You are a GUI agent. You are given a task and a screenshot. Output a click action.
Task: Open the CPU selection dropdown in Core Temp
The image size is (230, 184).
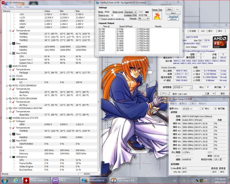(191, 109)
